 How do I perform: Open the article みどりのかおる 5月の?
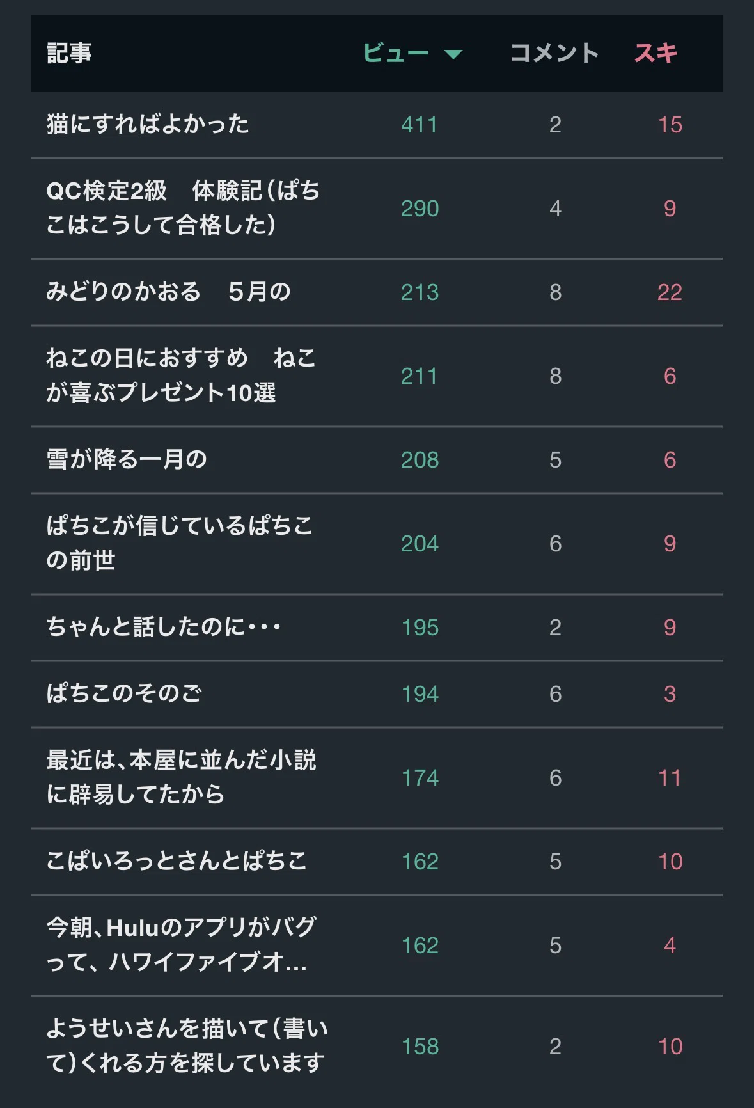pos(168,292)
